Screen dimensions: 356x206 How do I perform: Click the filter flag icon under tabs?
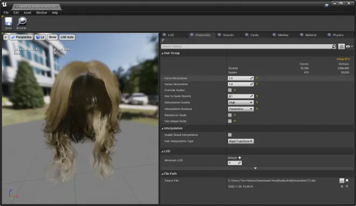(x=163, y=40)
